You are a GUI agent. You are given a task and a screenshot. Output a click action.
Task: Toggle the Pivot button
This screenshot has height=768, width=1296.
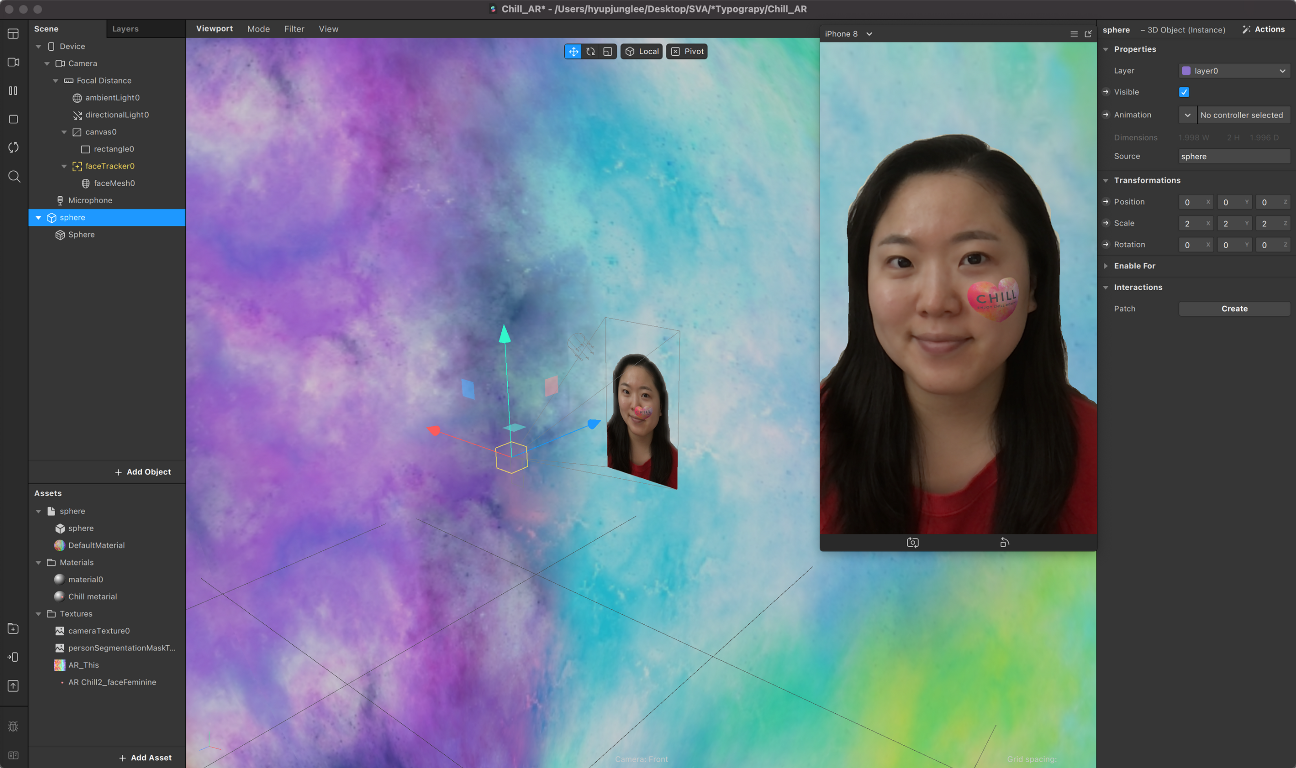point(687,51)
